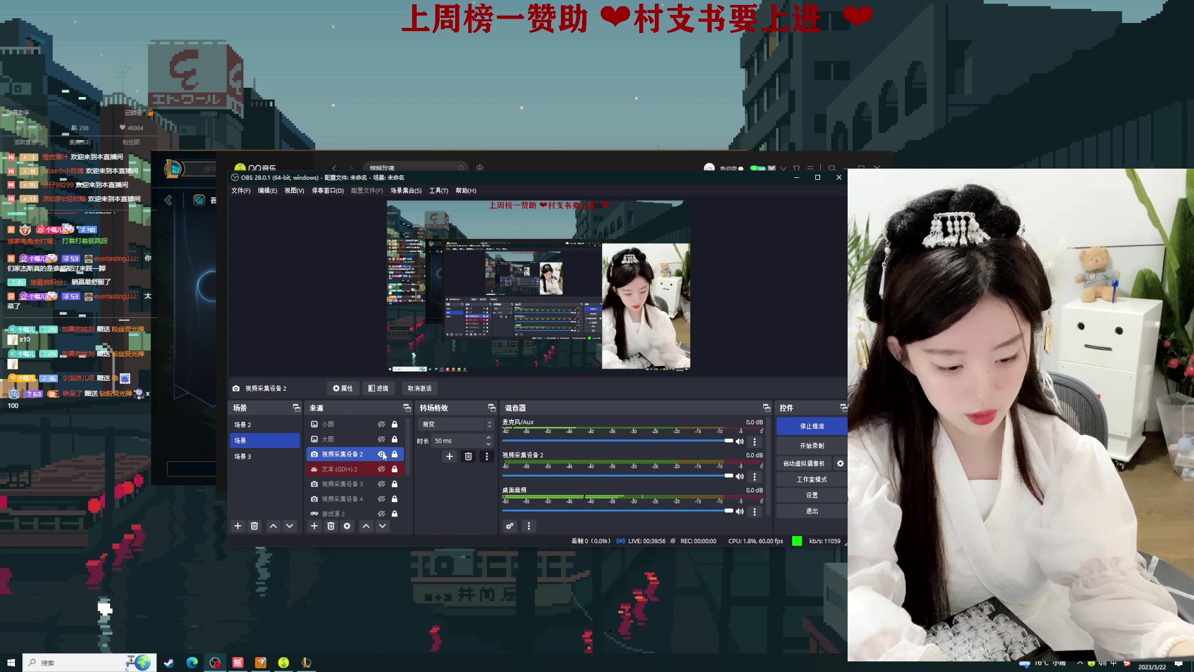Viewport: 1194px width, 672px height.
Task: Toggle visibility of 小图 source
Action: 381,424
